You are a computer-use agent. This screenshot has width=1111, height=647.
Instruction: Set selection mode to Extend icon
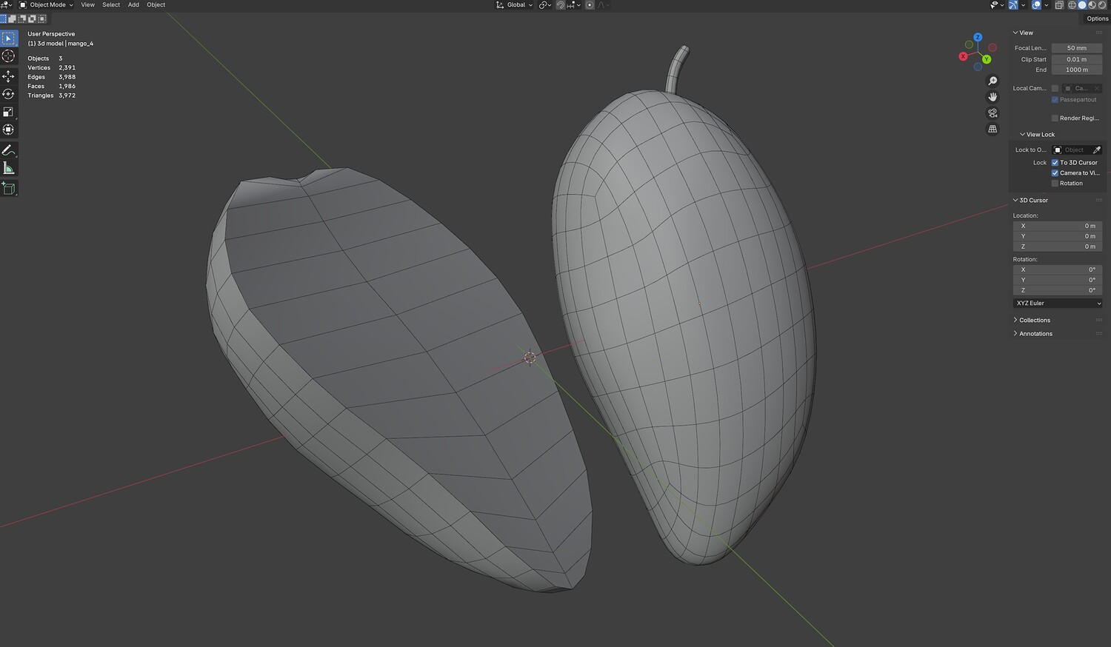click(13, 19)
